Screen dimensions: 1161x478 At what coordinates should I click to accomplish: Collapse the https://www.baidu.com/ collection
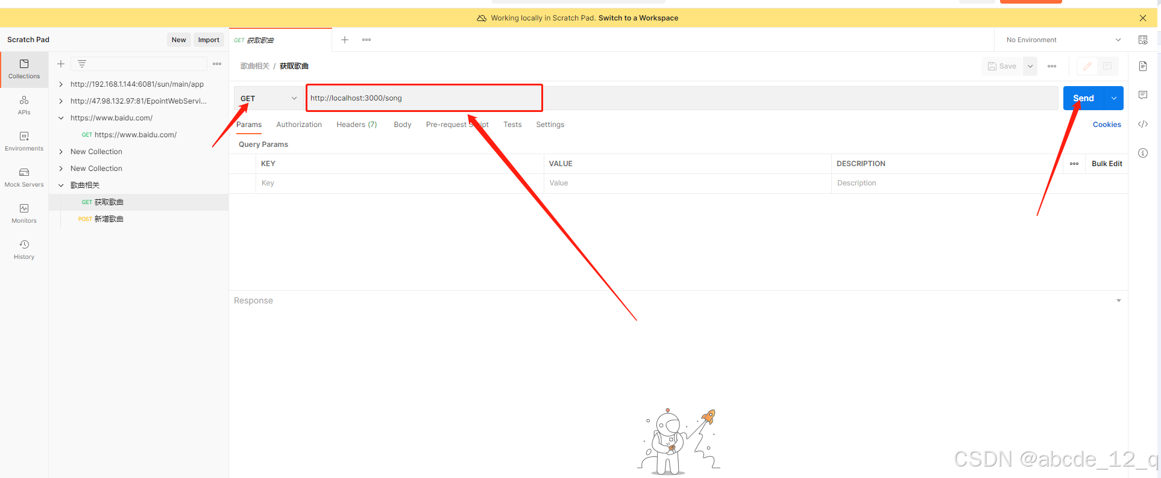tap(61, 118)
